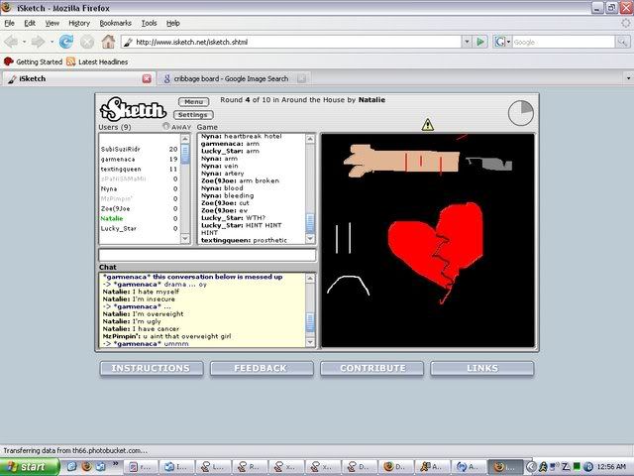Click the browser Back arrow button
This screenshot has height=476, width=634.
click(14, 42)
